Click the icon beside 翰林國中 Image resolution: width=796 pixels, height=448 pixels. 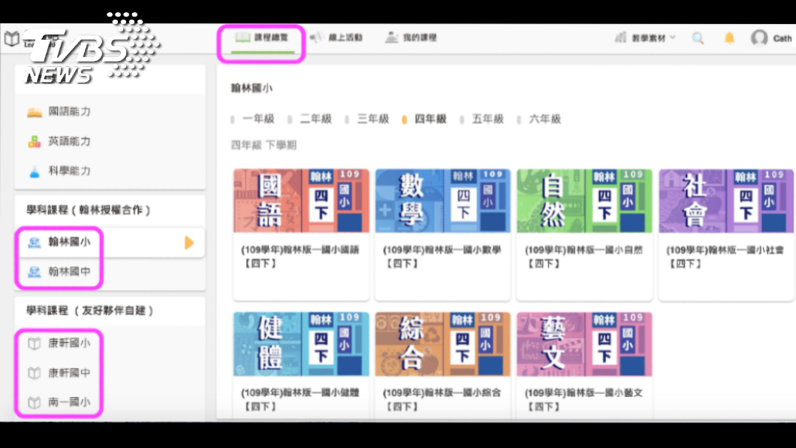point(34,272)
